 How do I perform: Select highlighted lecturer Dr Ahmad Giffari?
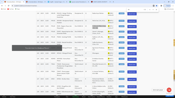[99, 27]
